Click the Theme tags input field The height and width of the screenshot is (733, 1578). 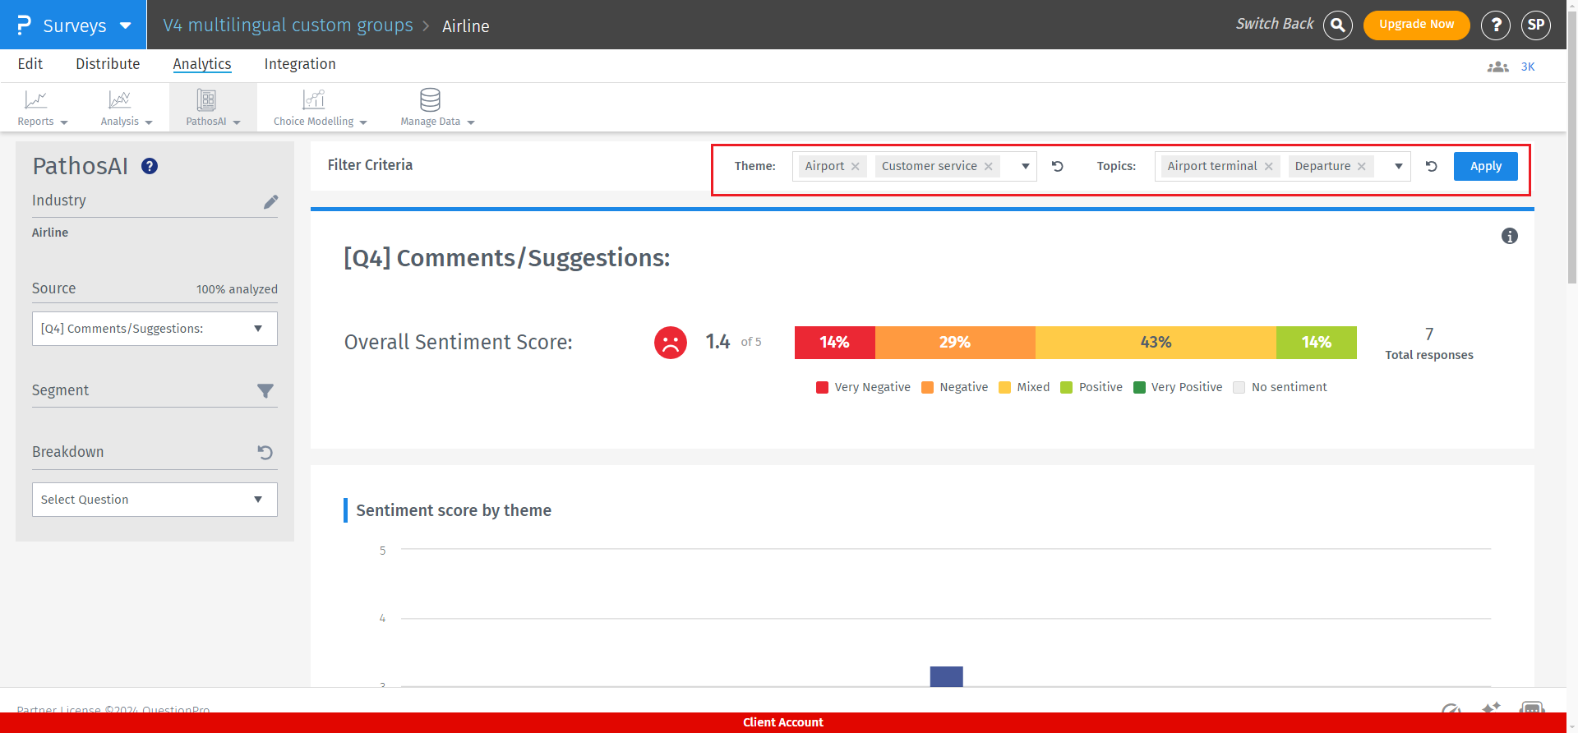(x=915, y=166)
